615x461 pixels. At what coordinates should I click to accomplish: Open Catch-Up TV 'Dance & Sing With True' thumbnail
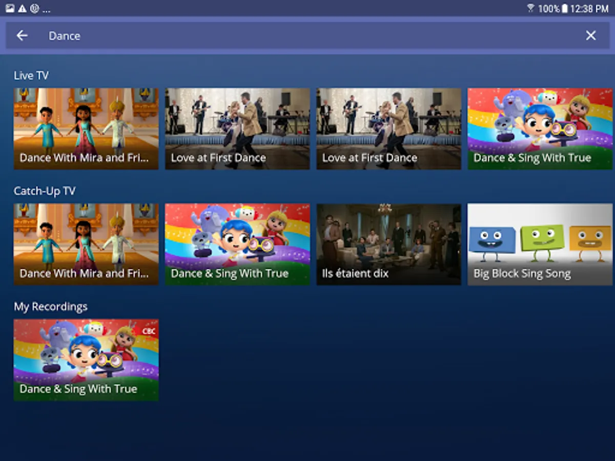tap(237, 244)
